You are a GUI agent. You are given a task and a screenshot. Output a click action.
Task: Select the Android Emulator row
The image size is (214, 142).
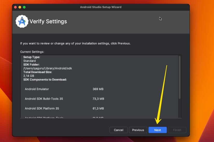point(64,89)
